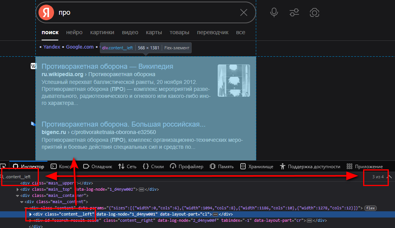Image resolution: width=395 pixels, height=228 pixels.
Task: Click the "bigenc.ru" domain link
Action: [54, 132]
